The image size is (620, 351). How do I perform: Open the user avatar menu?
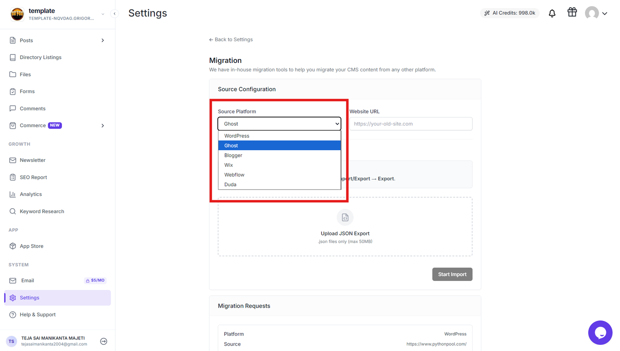pos(596,13)
